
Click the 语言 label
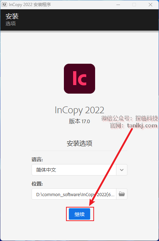[37, 159]
